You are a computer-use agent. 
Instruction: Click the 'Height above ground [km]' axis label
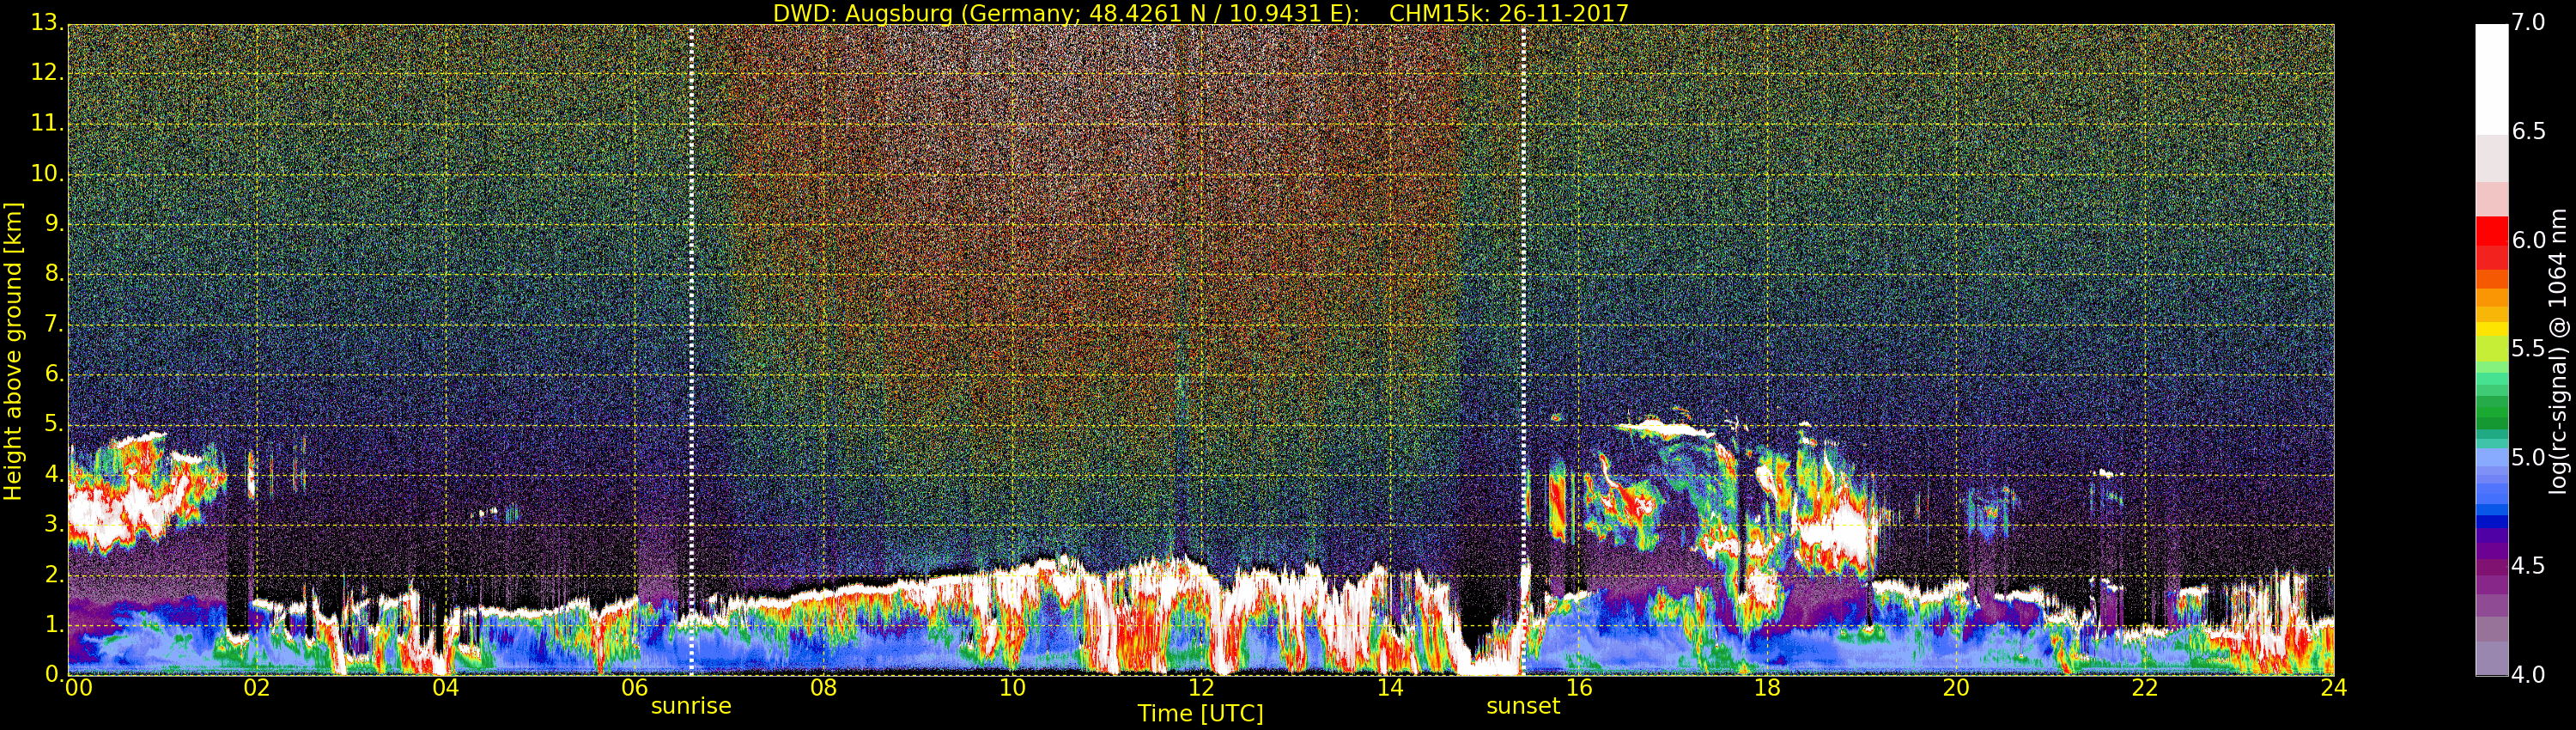(13, 350)
